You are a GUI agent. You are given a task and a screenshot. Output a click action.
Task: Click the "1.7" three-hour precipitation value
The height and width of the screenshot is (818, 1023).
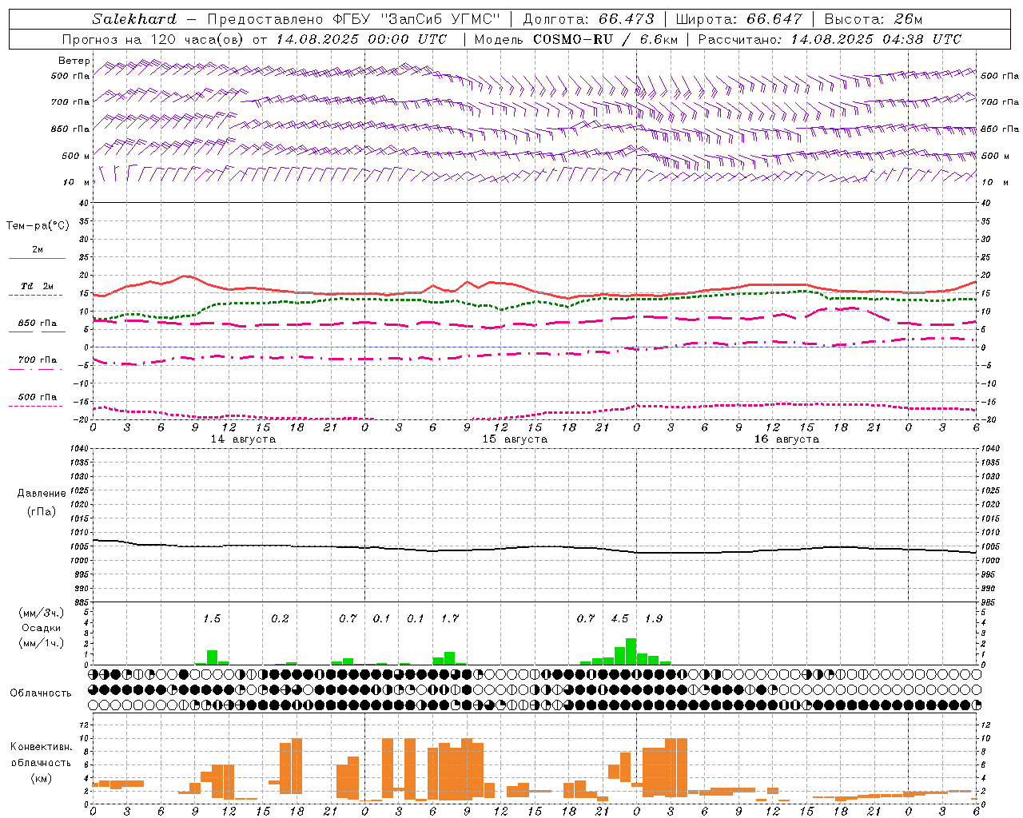tap(450, 619)
